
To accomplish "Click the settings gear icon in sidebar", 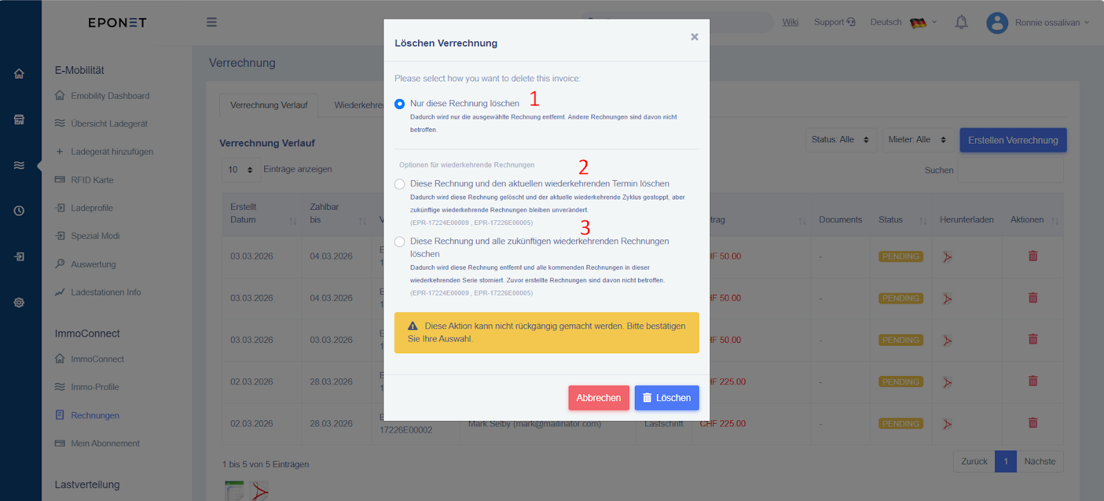I will click(19, 302).
